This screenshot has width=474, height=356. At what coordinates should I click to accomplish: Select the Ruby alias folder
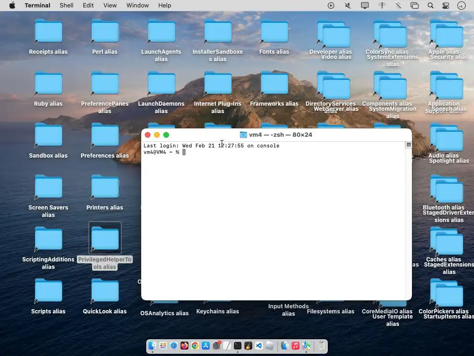(48, 83)
